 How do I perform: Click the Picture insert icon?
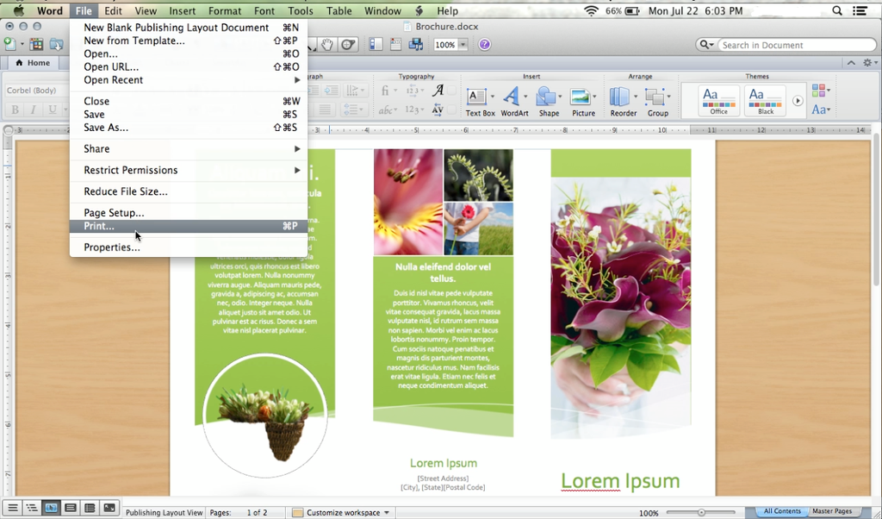[x=580, y=97]
